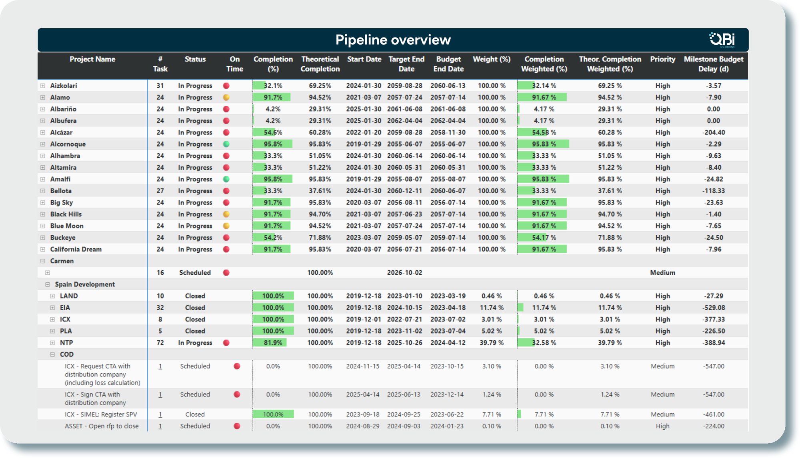Click the QBi Solutions logo
Screen dimensions: 800x458
coord(722,40)
